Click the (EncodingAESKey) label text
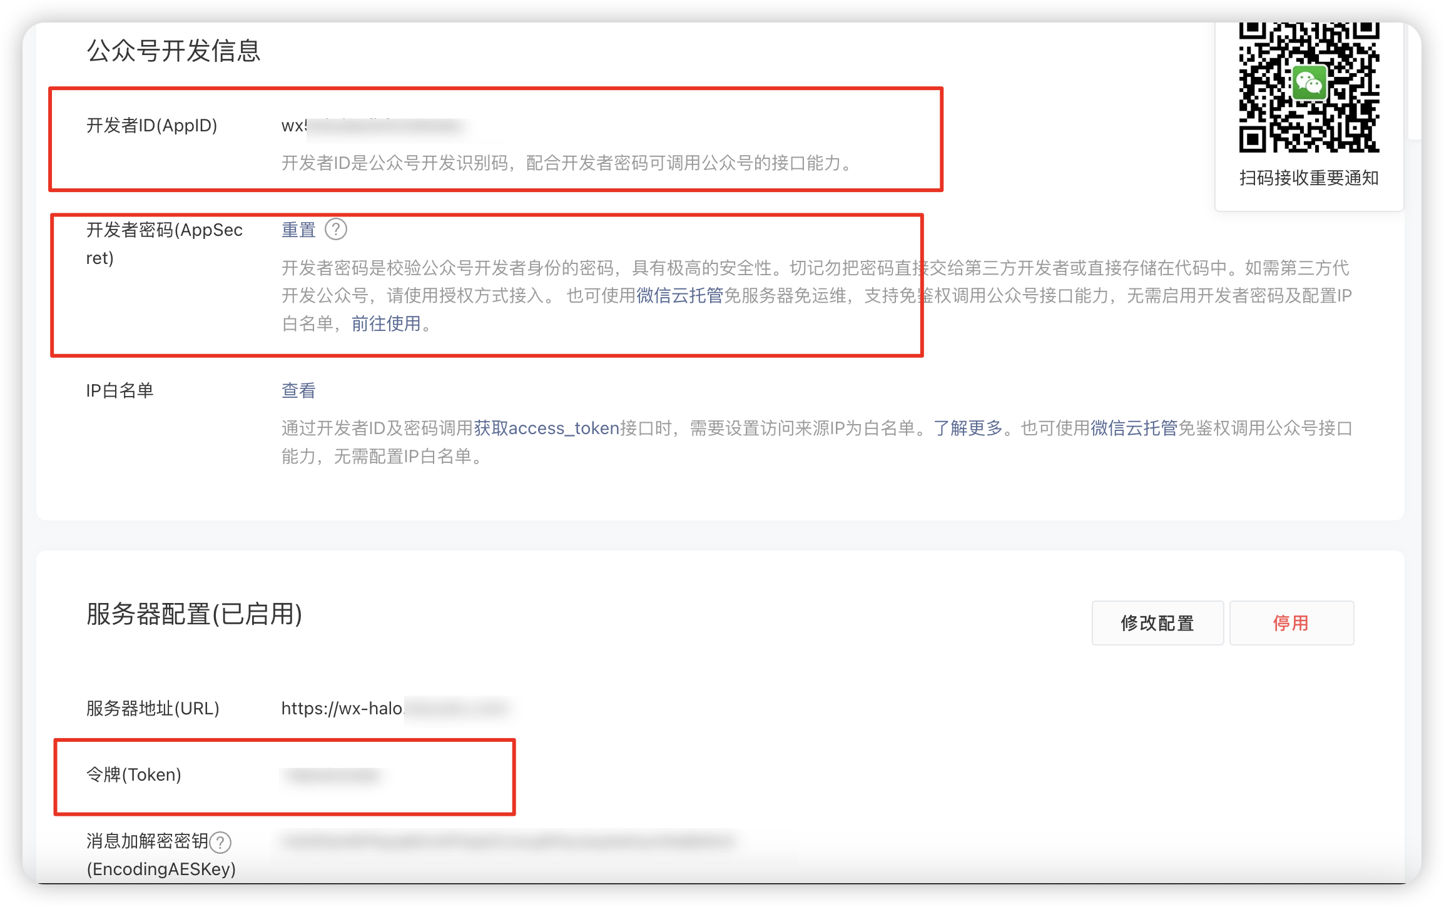The height and width of the screenshot is (907, 1444). pyautogui.click(x=161, y=869)
